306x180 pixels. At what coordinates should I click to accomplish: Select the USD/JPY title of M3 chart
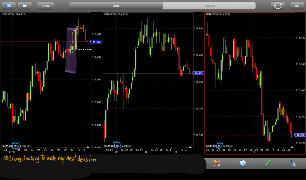116,14
